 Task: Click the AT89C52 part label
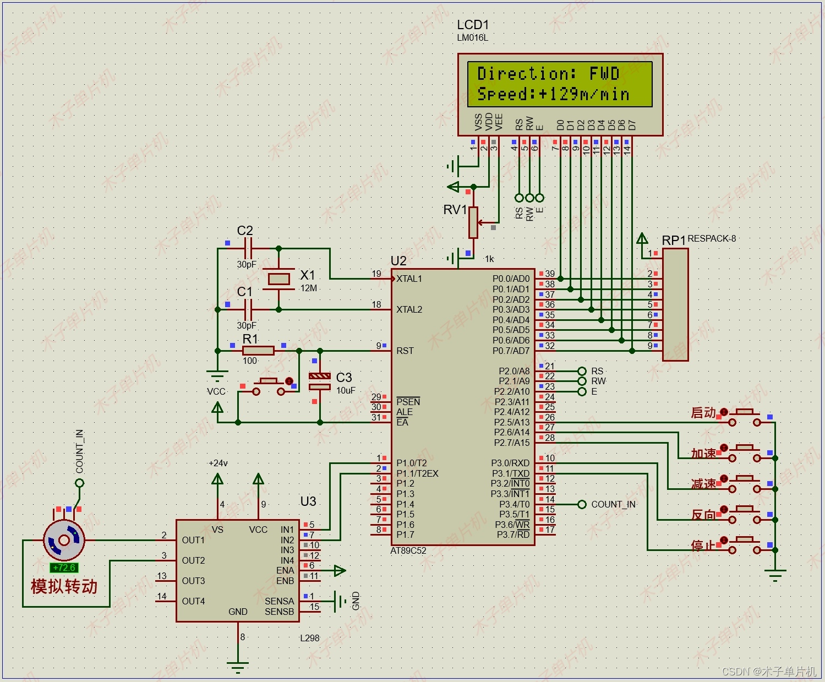point(408,550)
